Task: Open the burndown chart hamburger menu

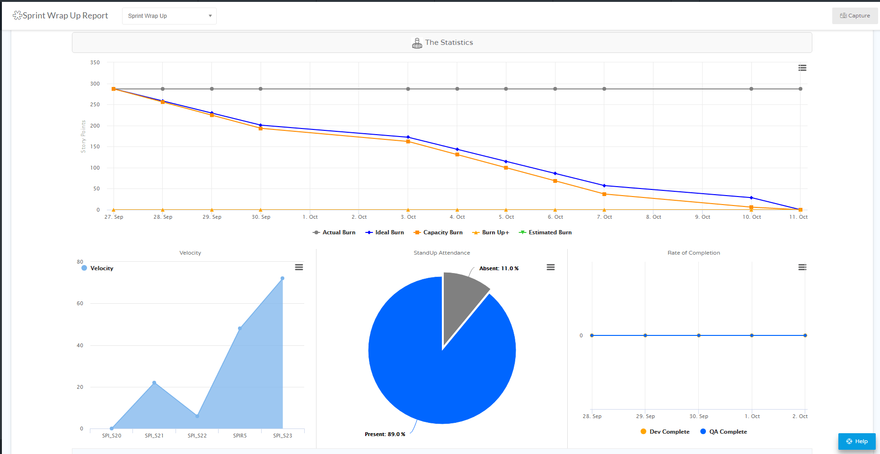Action: click(802, 68)
